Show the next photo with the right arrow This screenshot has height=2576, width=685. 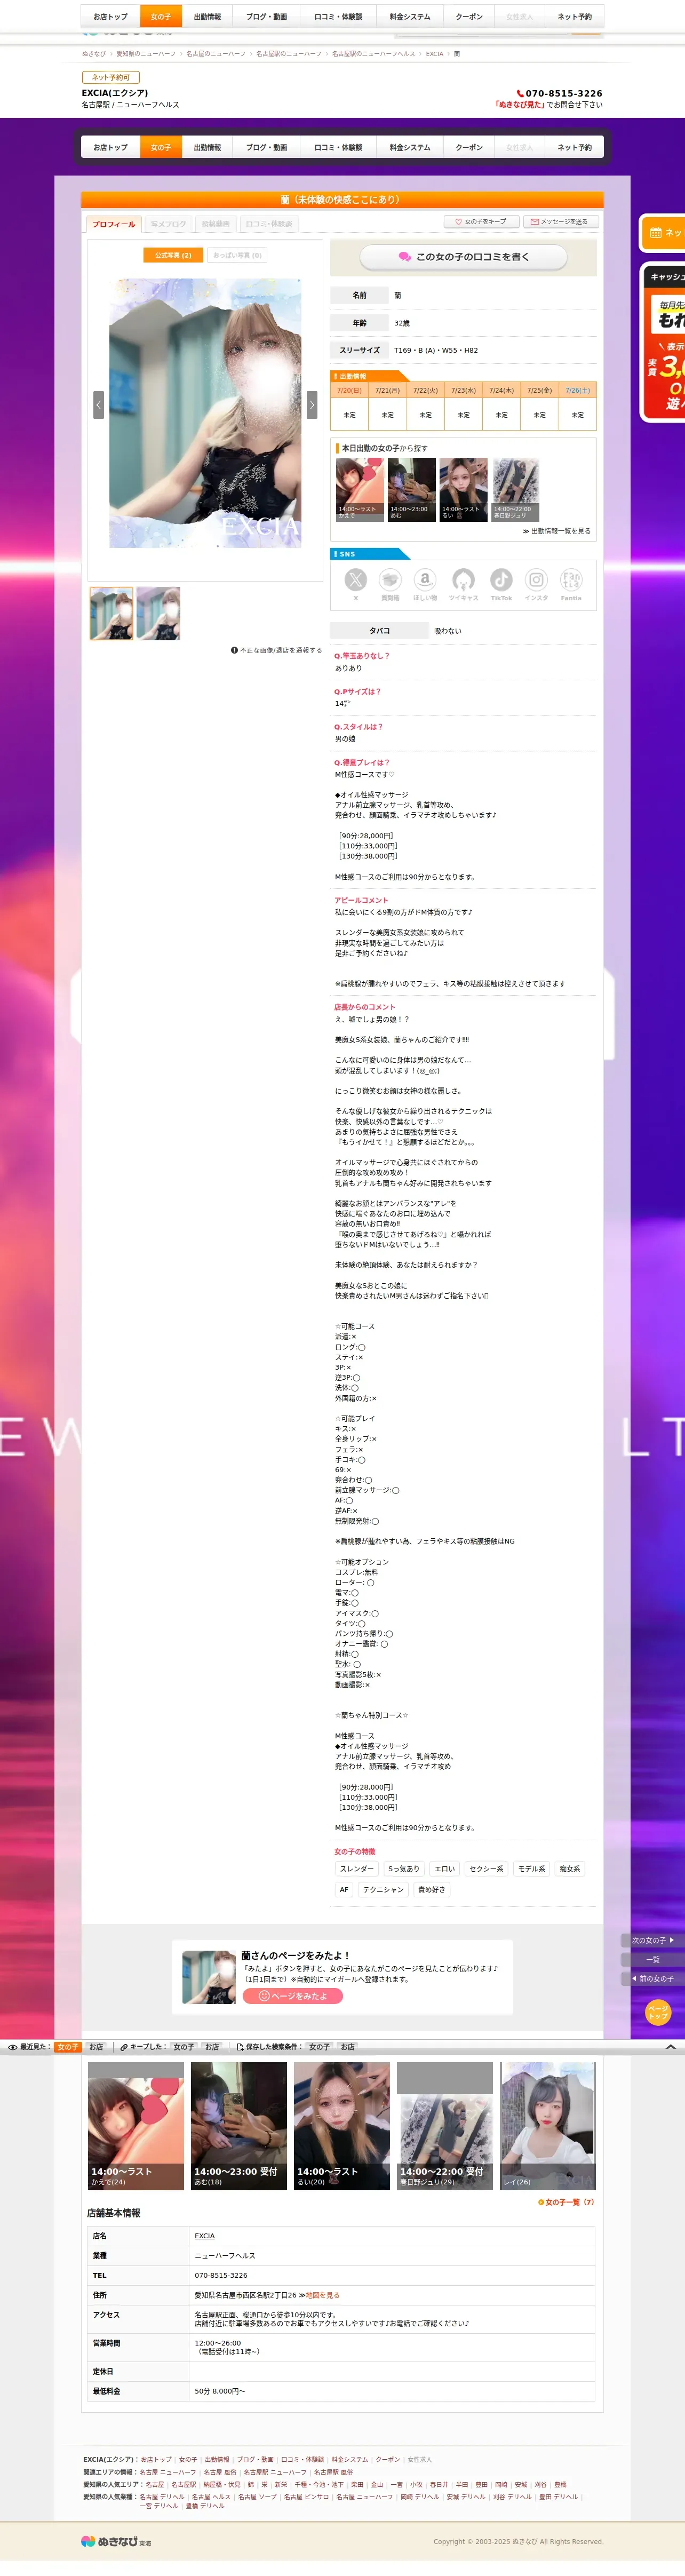312,404
